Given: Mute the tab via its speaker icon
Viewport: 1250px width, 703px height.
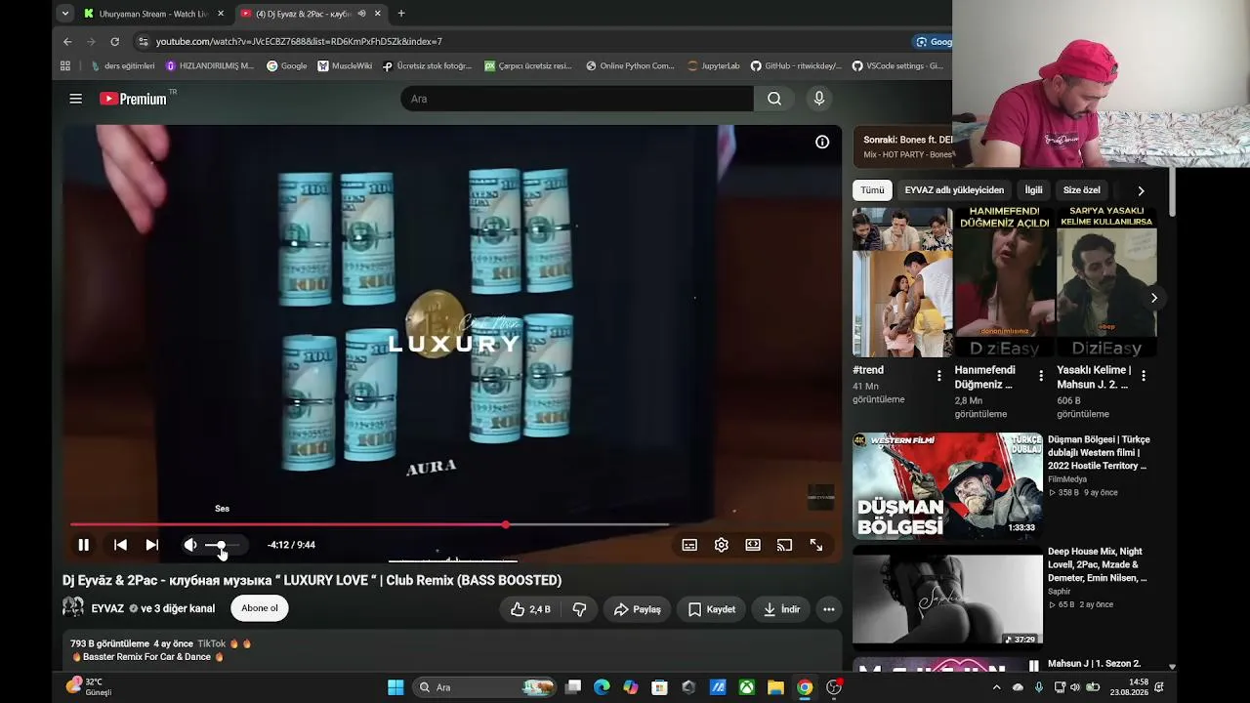Looking at the screenshot, I should pyautogui.click(x=362, y=14).
